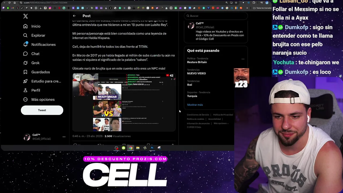Viewport: 343px width, 193px height.
Task: Open Todos los marcadores folder
Action: (x=262, y=8)
